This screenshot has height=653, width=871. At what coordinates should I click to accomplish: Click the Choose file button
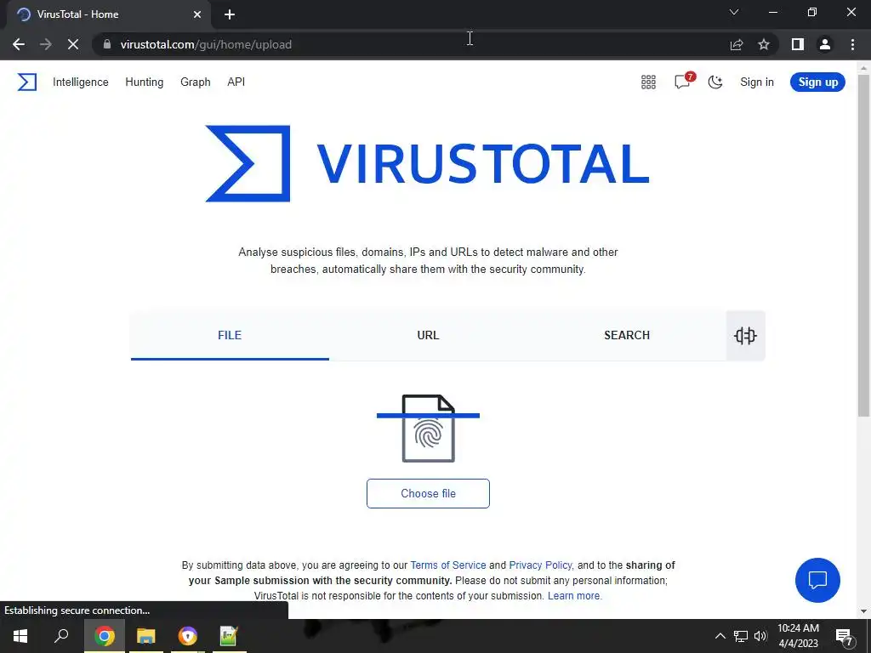tap(429, 494)
